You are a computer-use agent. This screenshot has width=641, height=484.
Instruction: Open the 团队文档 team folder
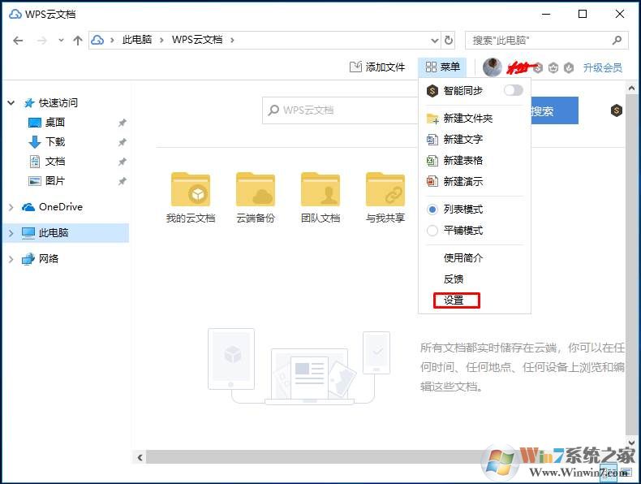pos(320,189)
